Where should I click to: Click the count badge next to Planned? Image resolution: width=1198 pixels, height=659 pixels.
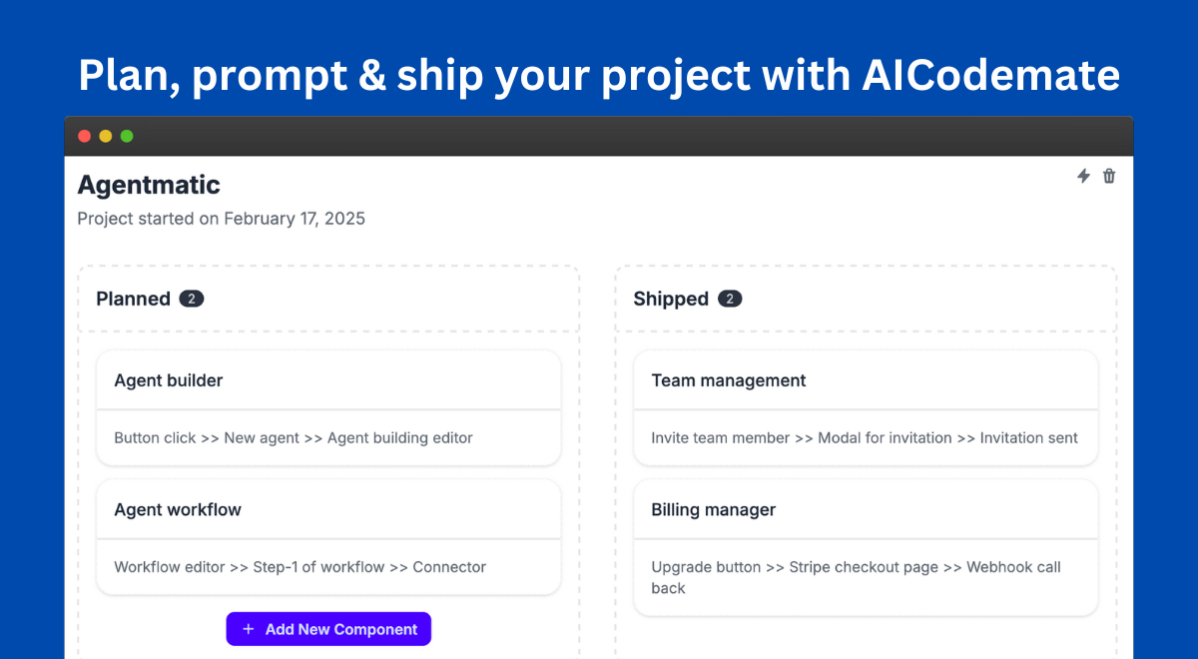pyautogui.click(x=193, y=298)
